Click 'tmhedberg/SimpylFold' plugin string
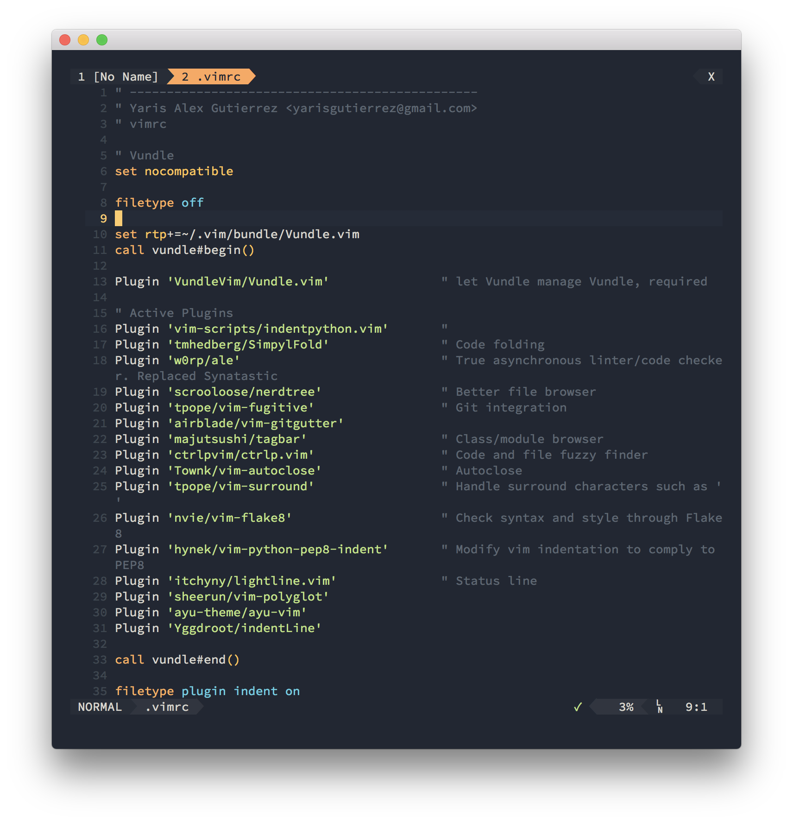The image size is (793, 823). point(248,344)
